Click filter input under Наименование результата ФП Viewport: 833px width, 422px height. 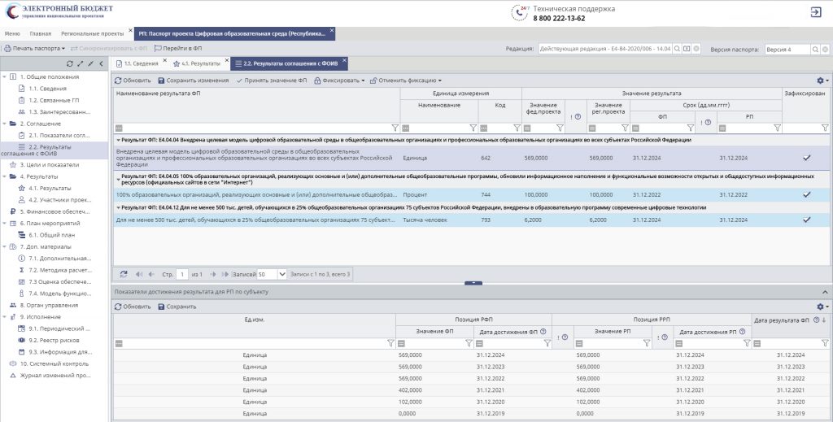pos(256,128)
